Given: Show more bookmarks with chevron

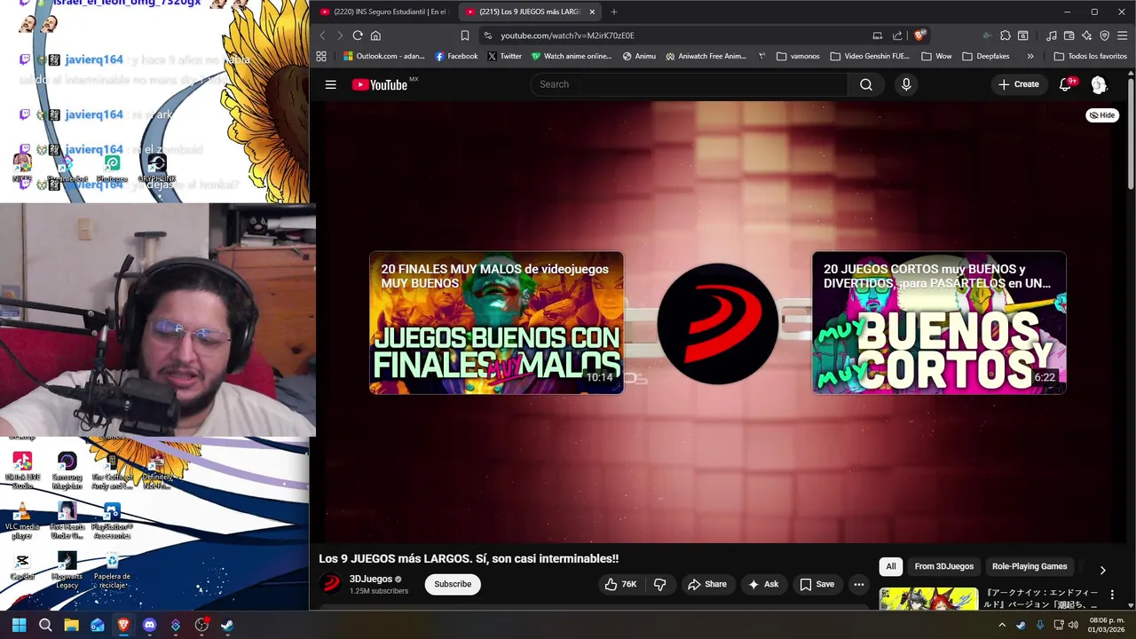Looking at the screenshot, I should pyautogui.click(x=1029, y=56).
